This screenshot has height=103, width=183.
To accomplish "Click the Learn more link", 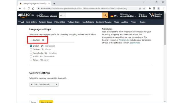I will [x=135, y=43].
